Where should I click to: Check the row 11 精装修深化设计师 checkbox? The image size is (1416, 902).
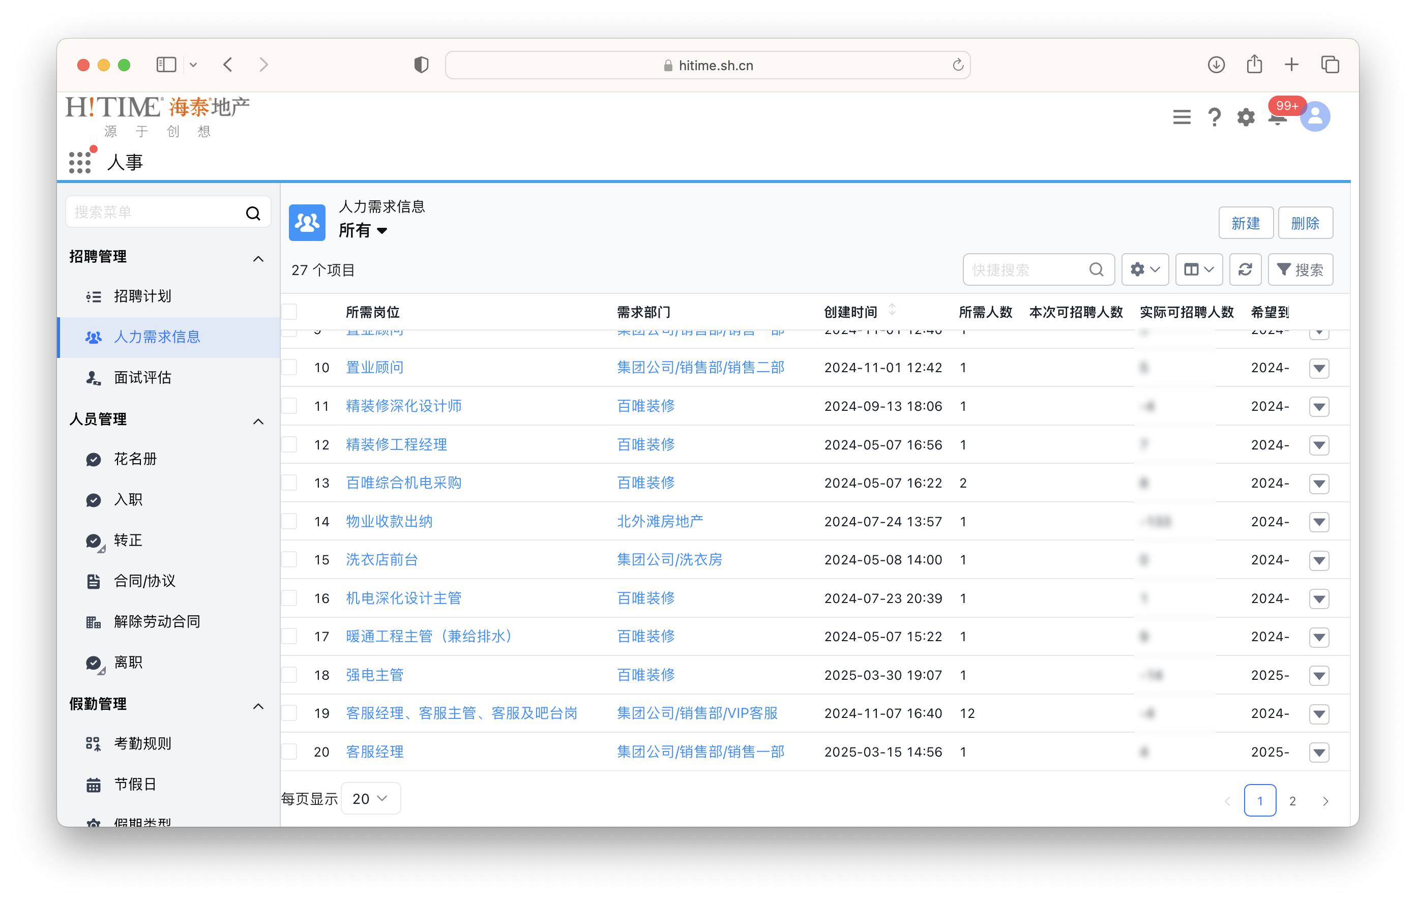pos(289,406)
